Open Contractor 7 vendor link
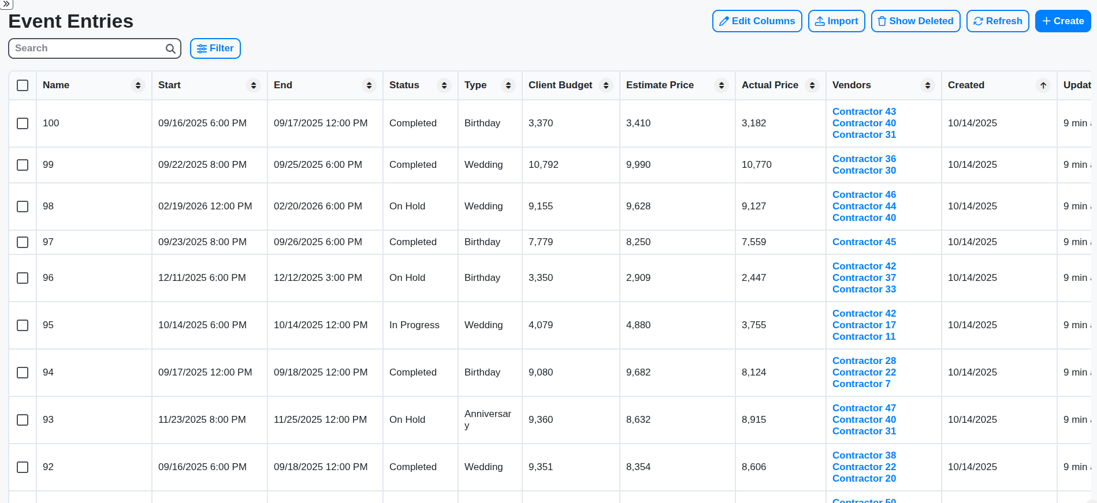 click(x=861, y=384)
